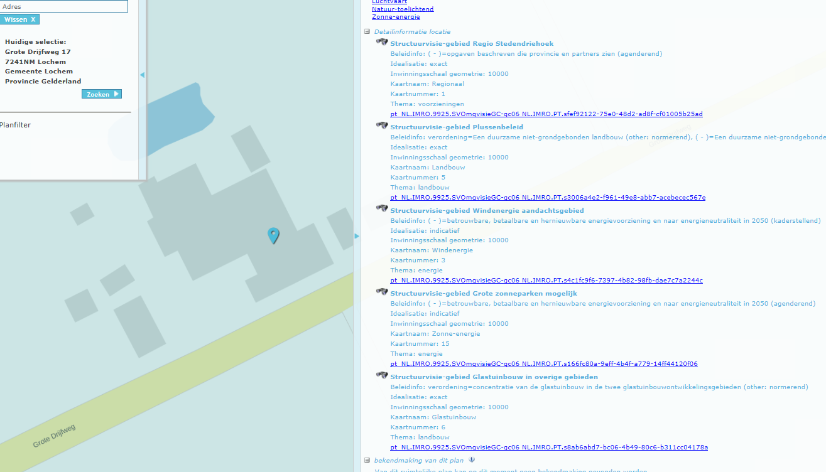Select Structuurvisie-gebied Glastuinbouw in overige gebieden heading
The width and height of the screenshot is (826, 472).
point(494,377)
